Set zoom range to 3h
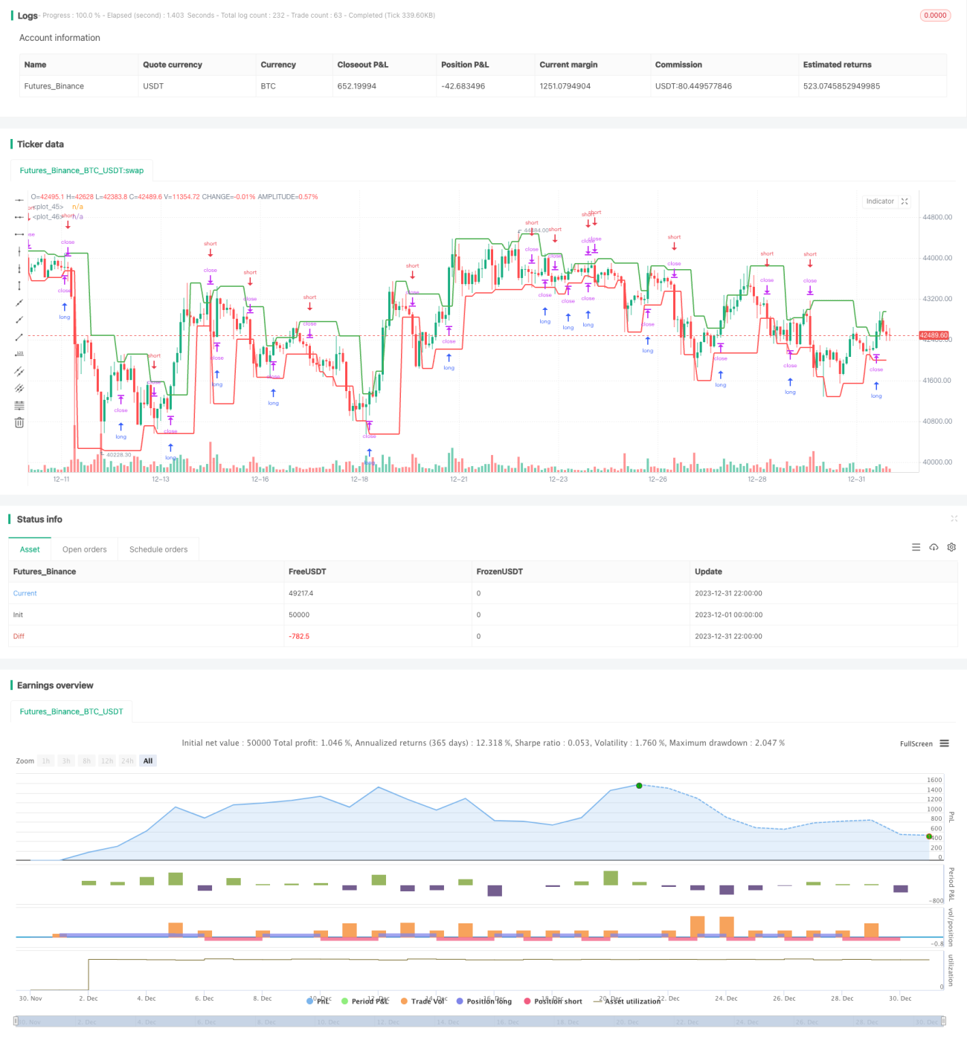This screenshot has width=967, height=1043. tap(66, 761)
